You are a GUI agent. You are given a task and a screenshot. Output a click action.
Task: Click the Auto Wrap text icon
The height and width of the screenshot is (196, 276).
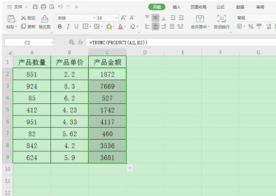click(222, 19)
